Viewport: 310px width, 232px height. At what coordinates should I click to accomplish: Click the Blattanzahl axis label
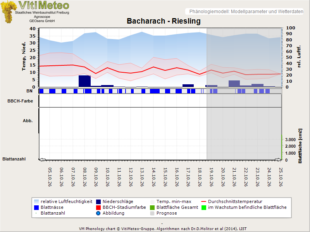pyautogui.click(x=14, y=159)
